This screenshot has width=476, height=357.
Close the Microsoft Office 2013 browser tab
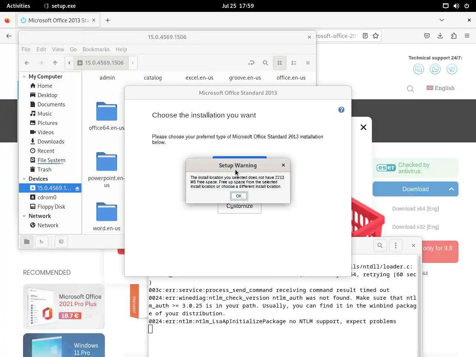94,20
